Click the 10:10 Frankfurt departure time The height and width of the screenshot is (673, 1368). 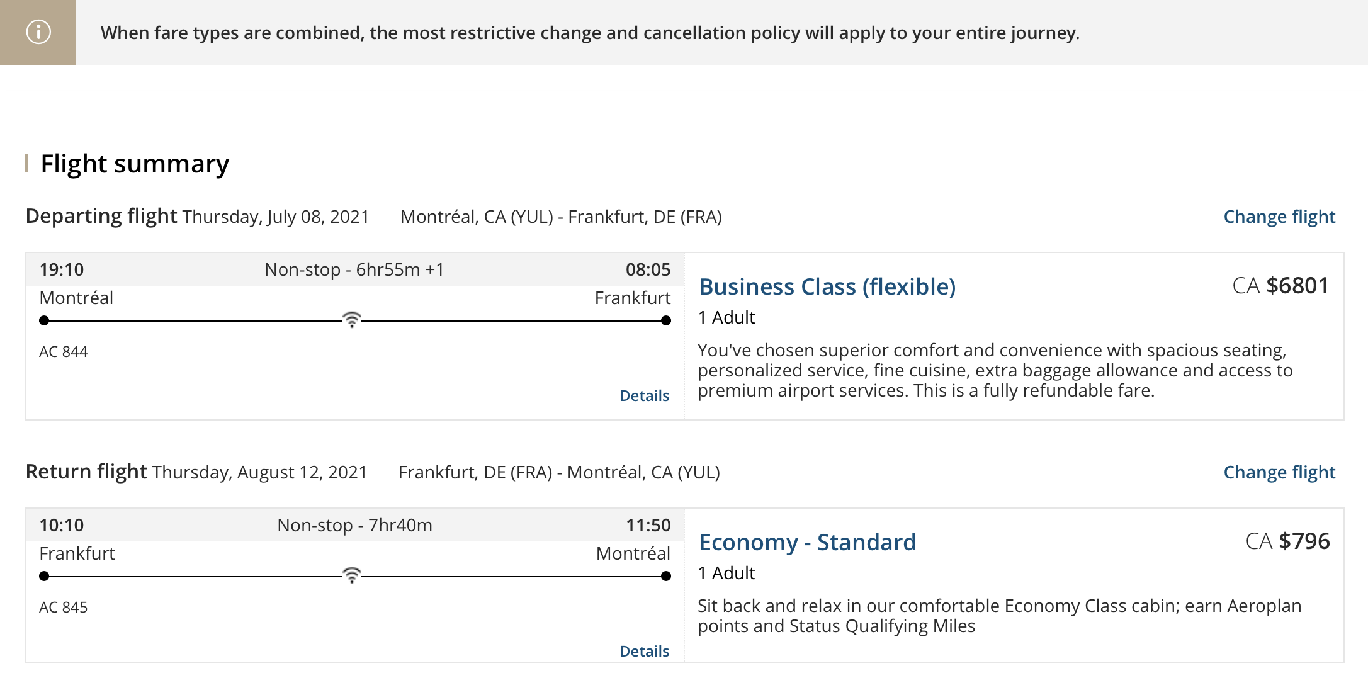[62, 525]
